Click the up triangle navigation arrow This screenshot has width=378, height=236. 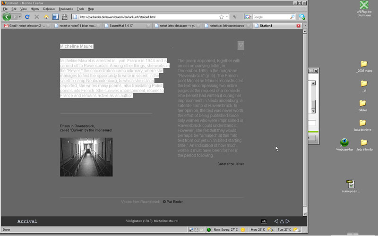tap(282, 221)
